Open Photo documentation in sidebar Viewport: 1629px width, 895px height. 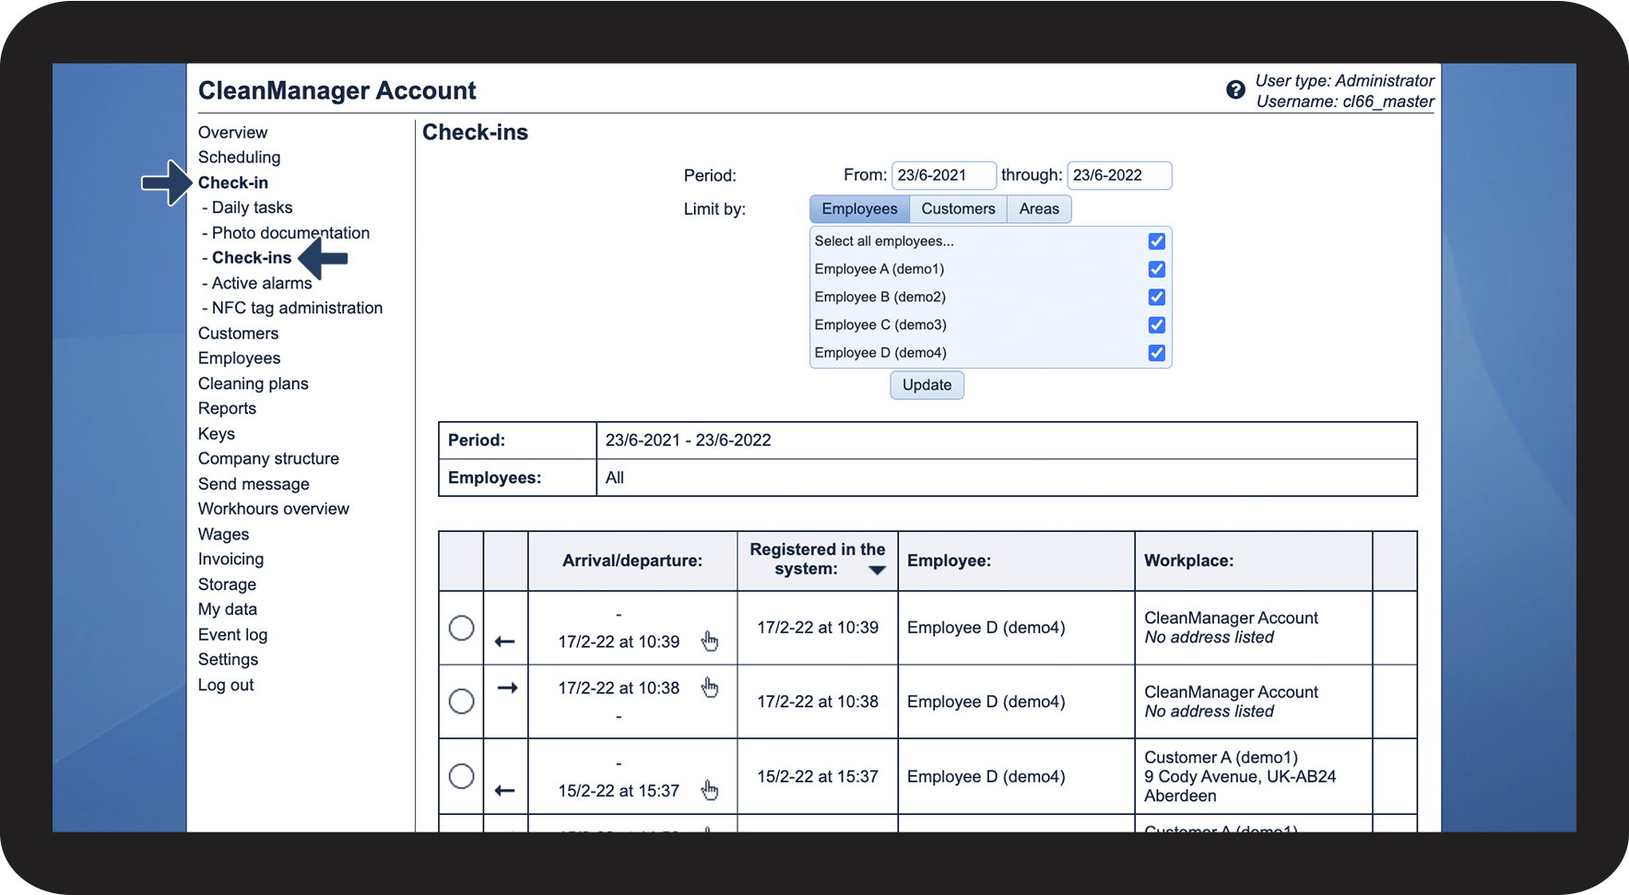[x=290, y=233]
